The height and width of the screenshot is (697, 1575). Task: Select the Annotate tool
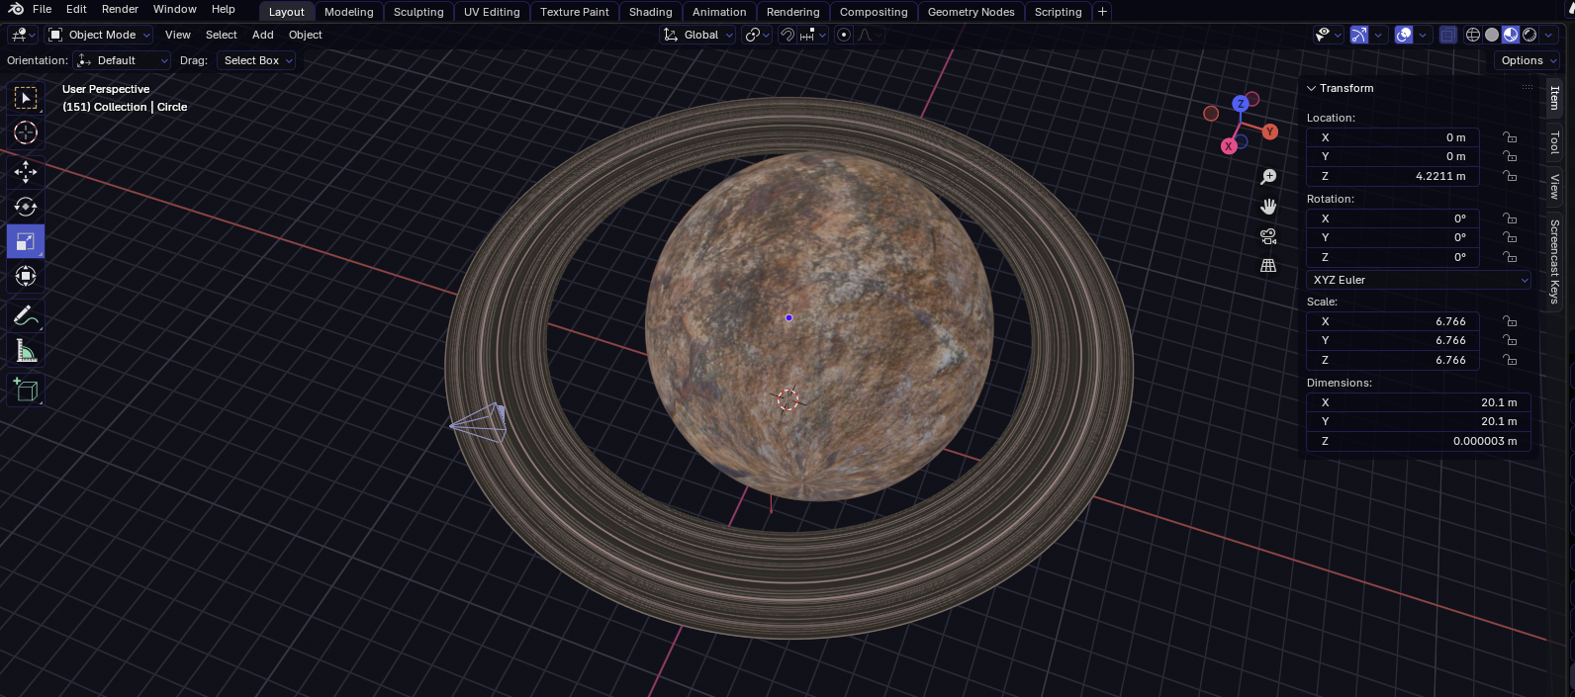click(26, 316)
